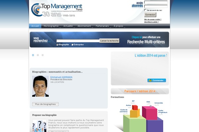Expand the Partenariats dropdown arrow

(x=110, y=27)
